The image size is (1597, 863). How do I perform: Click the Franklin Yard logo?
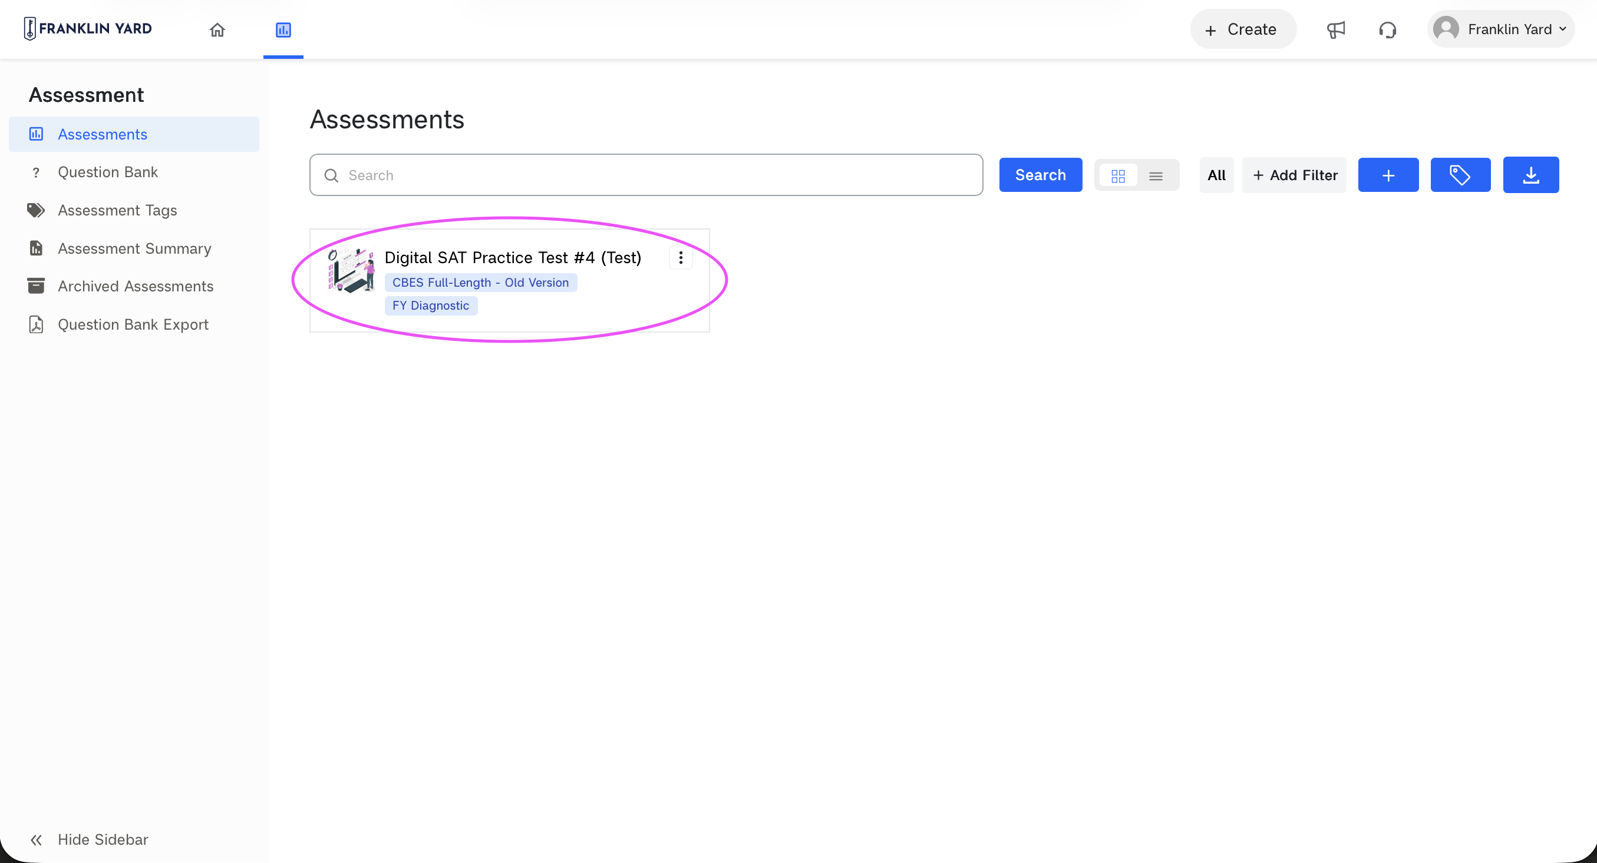point(87,28)
